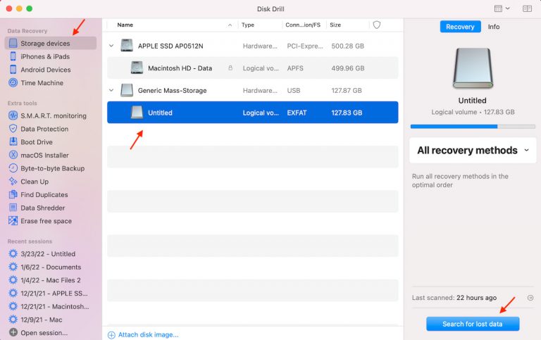Load 1/6/22 - Documents session
The image size is (541, 340).
coord(51,267)
